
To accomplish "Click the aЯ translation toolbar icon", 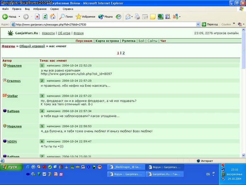I will tap(175, 16).
